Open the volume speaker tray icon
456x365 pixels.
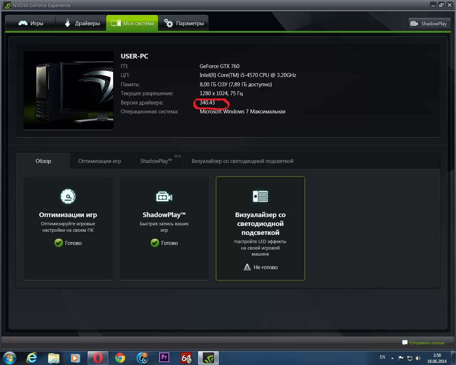point(418,358)
